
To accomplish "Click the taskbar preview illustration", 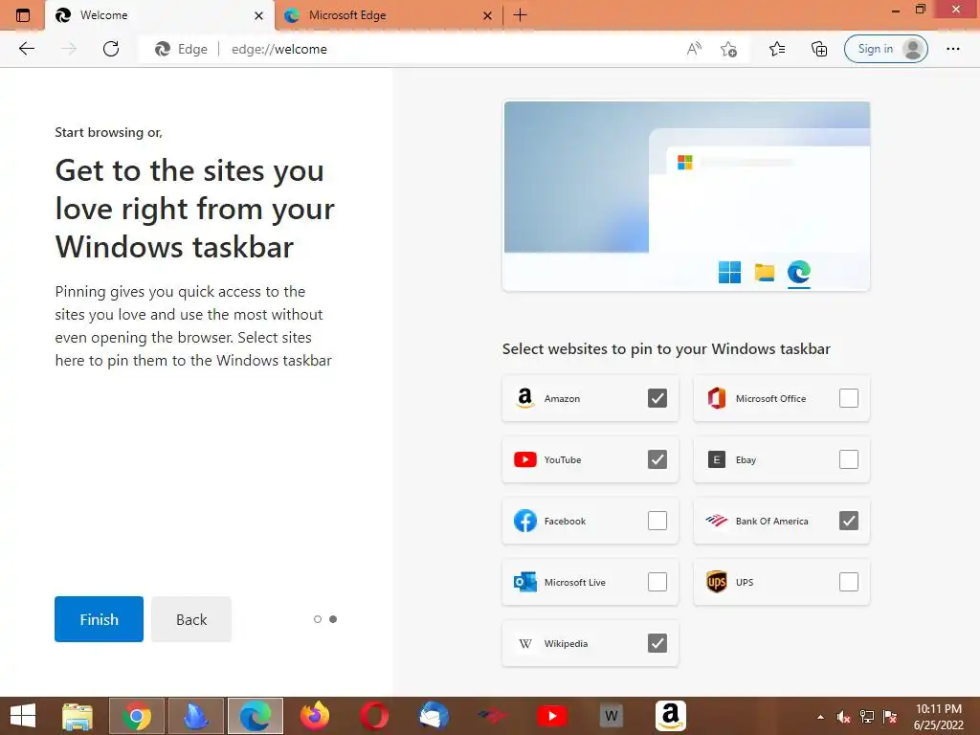I will click(x=686, y=195).
